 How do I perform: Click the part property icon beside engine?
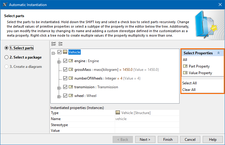point(71,61)
